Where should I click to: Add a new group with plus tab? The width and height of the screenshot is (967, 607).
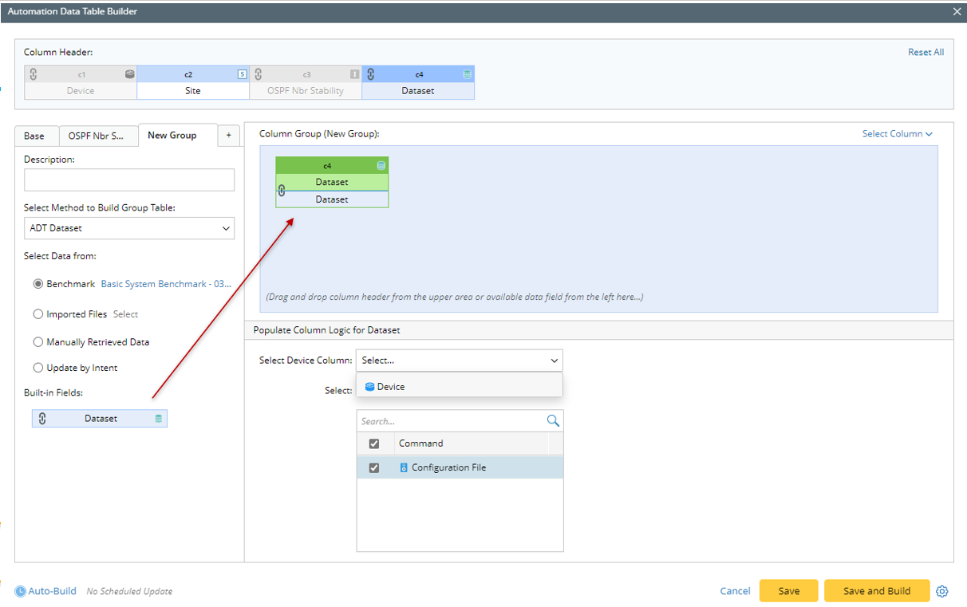coord(228,136)
